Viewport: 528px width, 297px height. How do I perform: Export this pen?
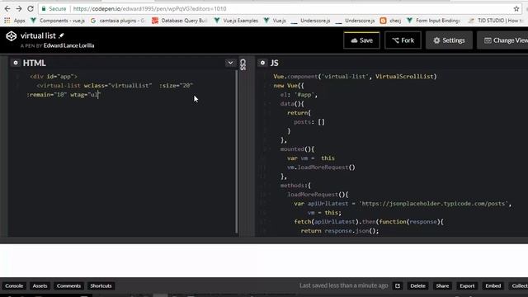tap(467, 286)
